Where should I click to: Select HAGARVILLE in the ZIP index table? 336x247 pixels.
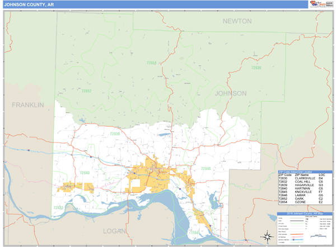304,185
